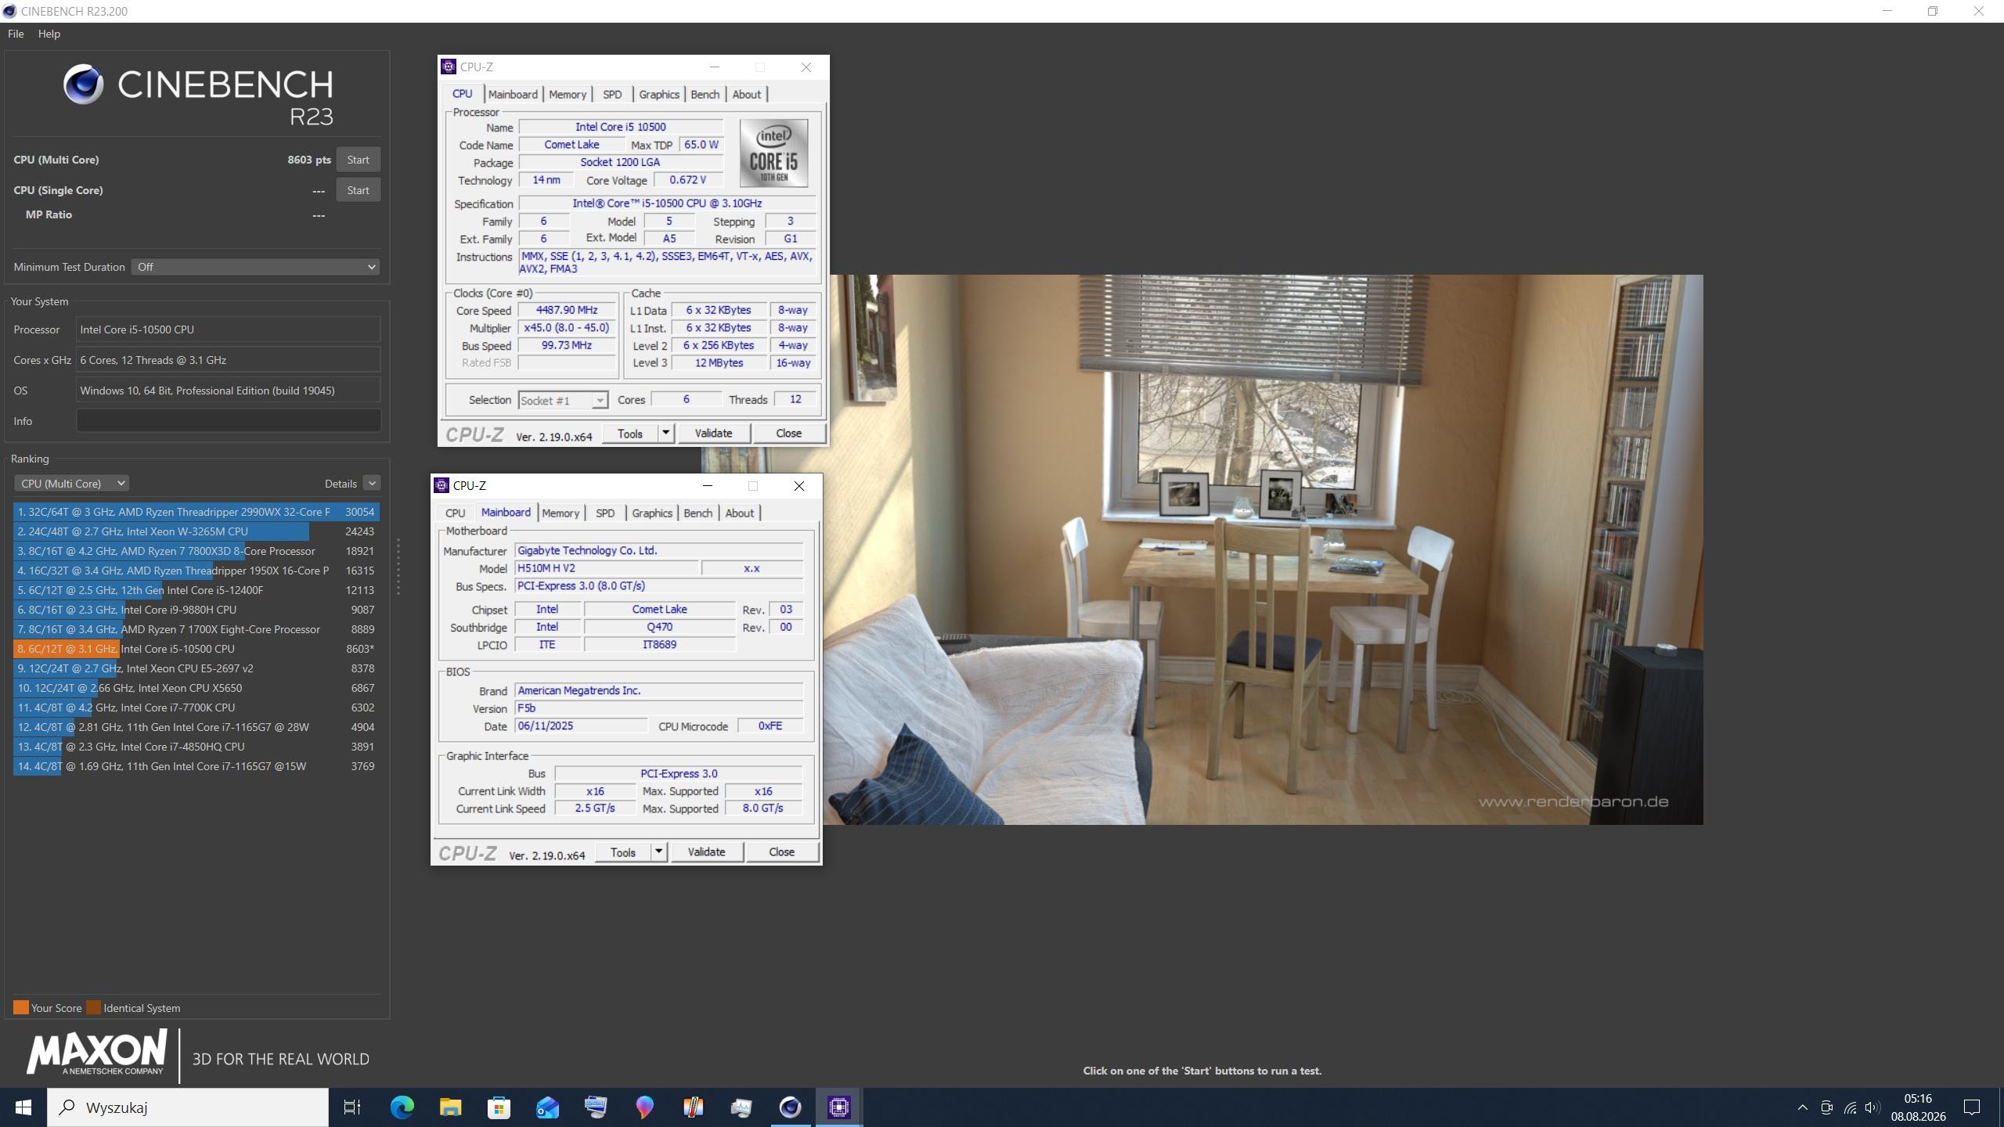Click the CPU-Z icon in the lower window's title bar
Screen dimensions: 2004x1127
tap(442, 485)
